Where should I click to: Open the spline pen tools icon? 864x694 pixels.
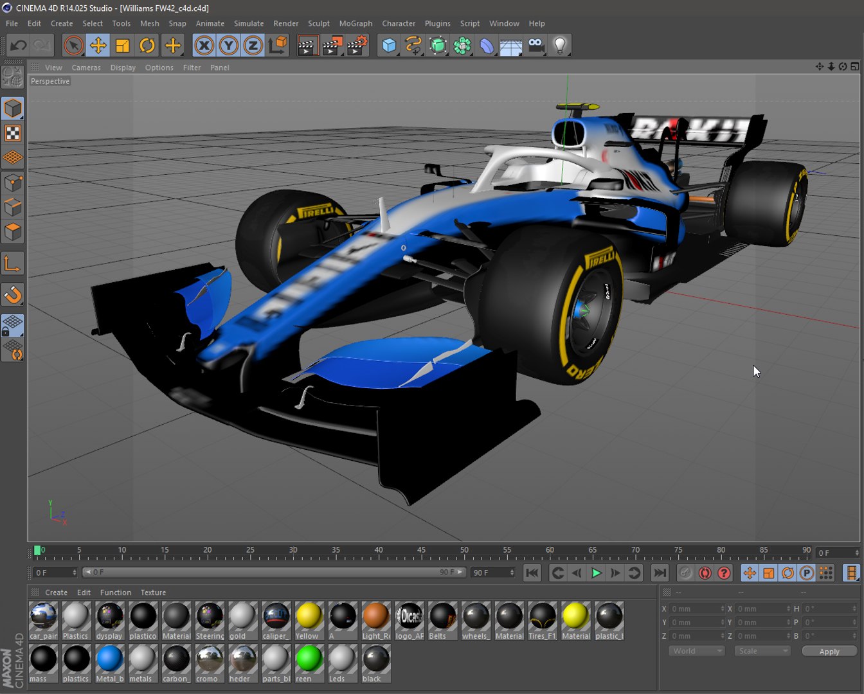413,46
